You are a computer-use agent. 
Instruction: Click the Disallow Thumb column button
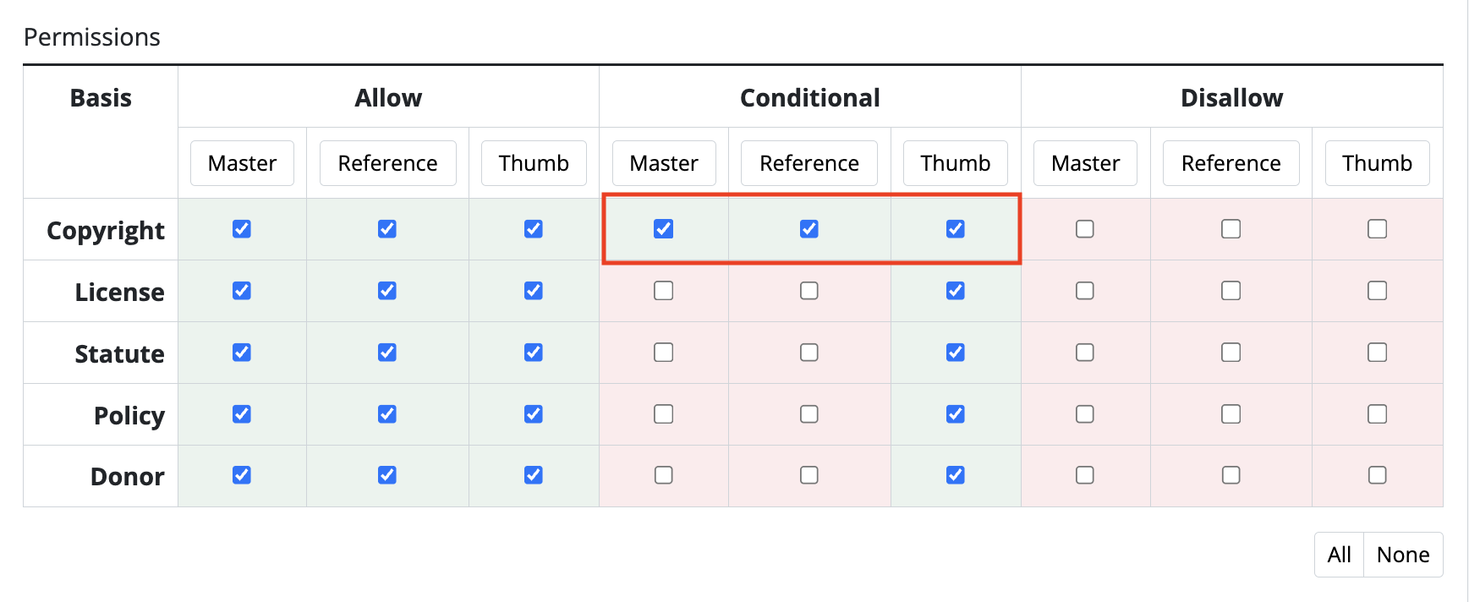click(x=1377, y=163)
